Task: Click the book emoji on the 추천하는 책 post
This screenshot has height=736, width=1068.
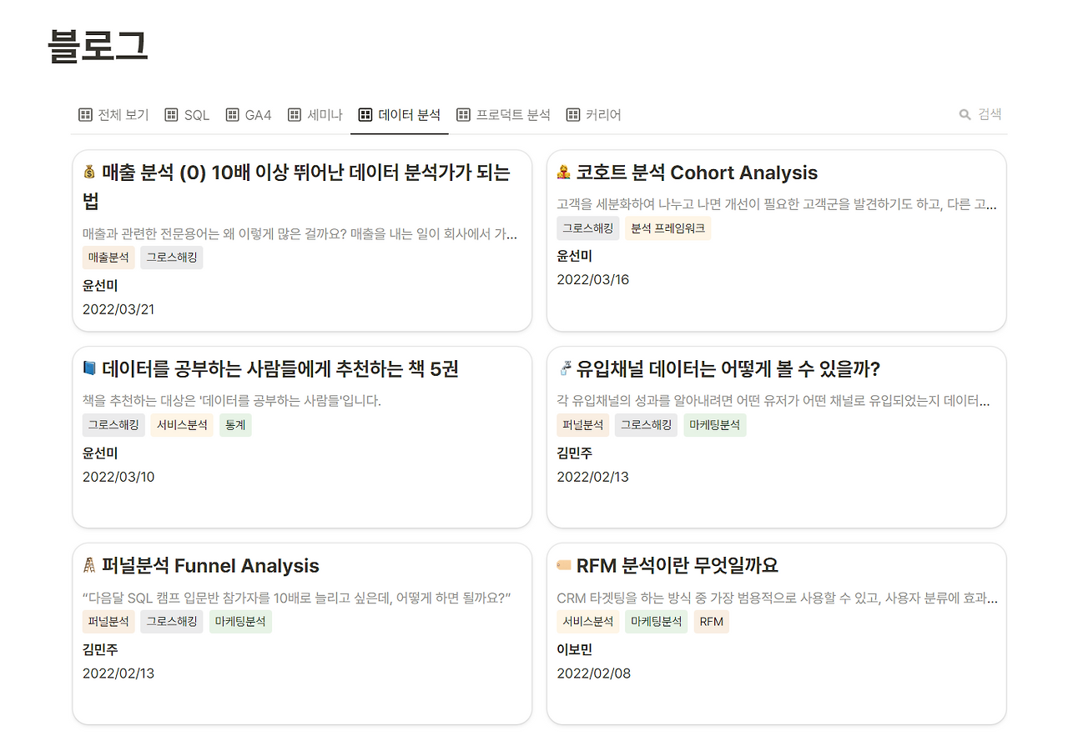Action: [90, 368]
